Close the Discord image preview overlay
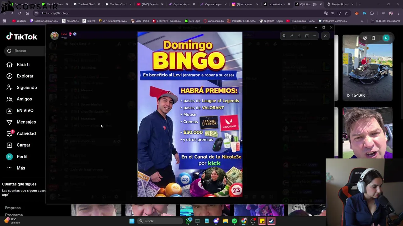403x226 pixels. pos(325,36)
